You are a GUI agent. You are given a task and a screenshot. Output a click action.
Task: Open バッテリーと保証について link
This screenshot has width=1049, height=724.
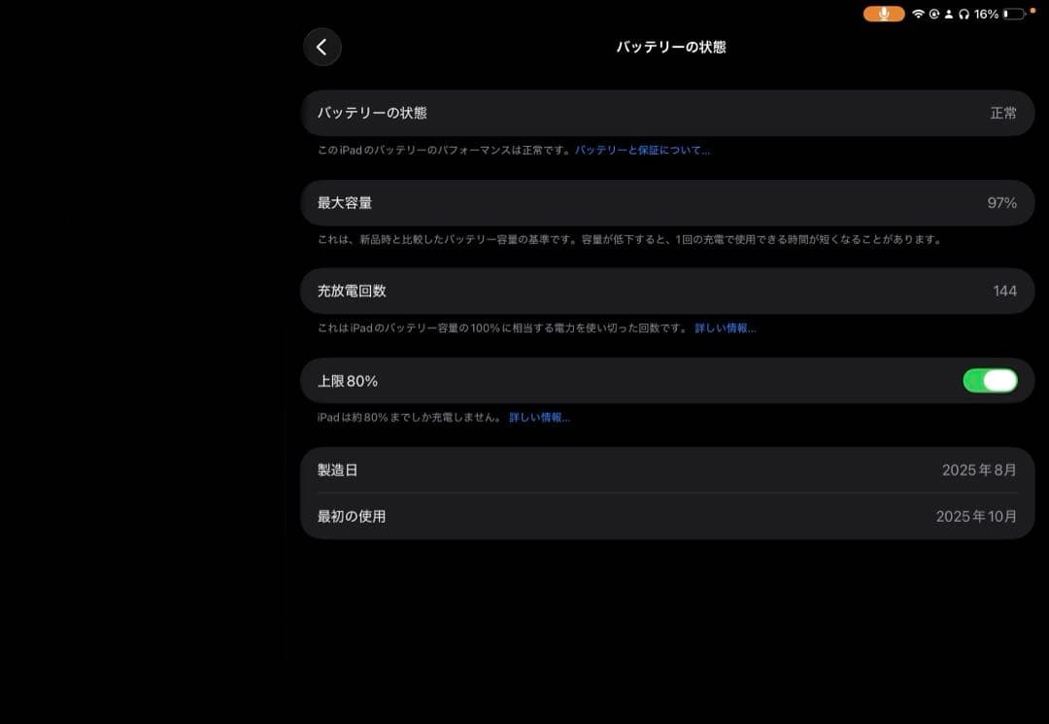click(642, 150)
